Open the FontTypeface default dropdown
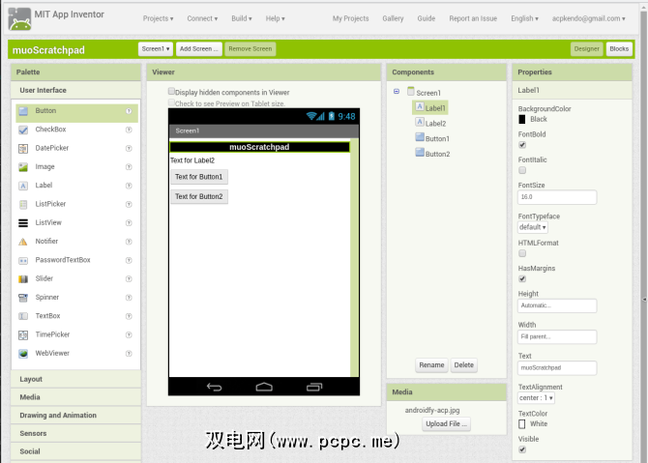The image size is (648, 463). (533, 227)
